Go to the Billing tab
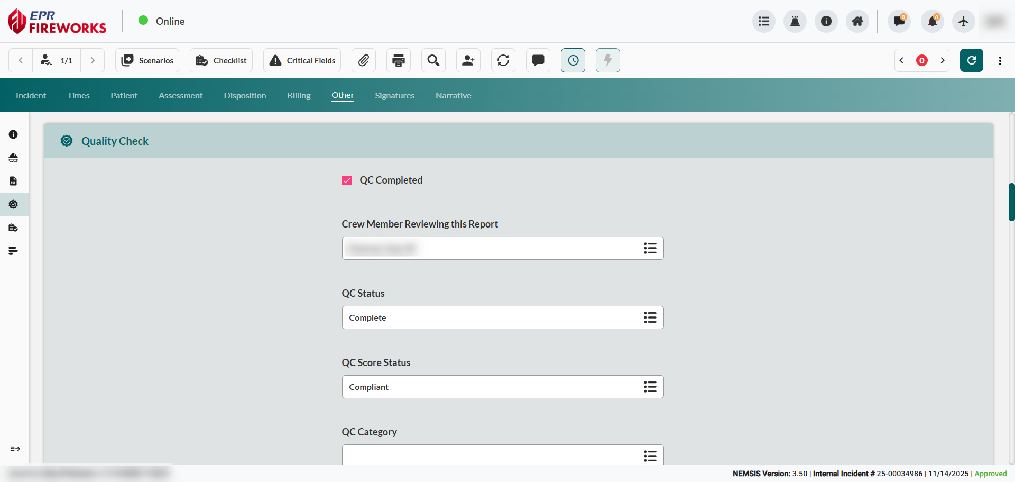 point(299,95)
